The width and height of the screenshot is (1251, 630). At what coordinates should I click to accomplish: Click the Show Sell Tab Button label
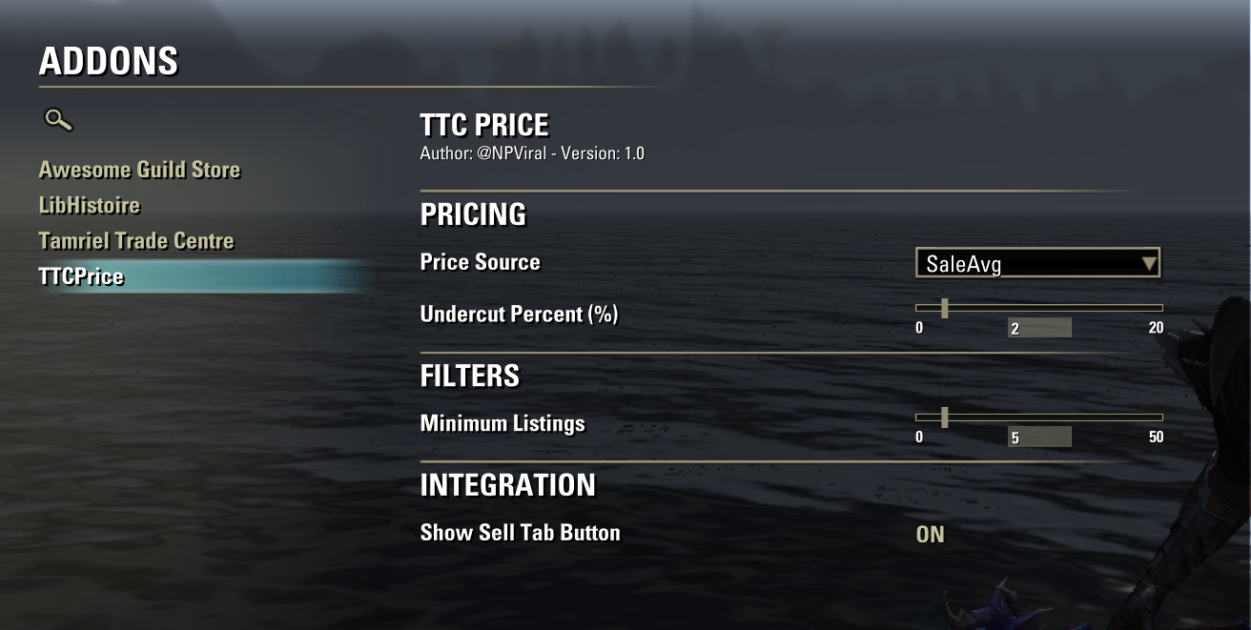point(520,533)
